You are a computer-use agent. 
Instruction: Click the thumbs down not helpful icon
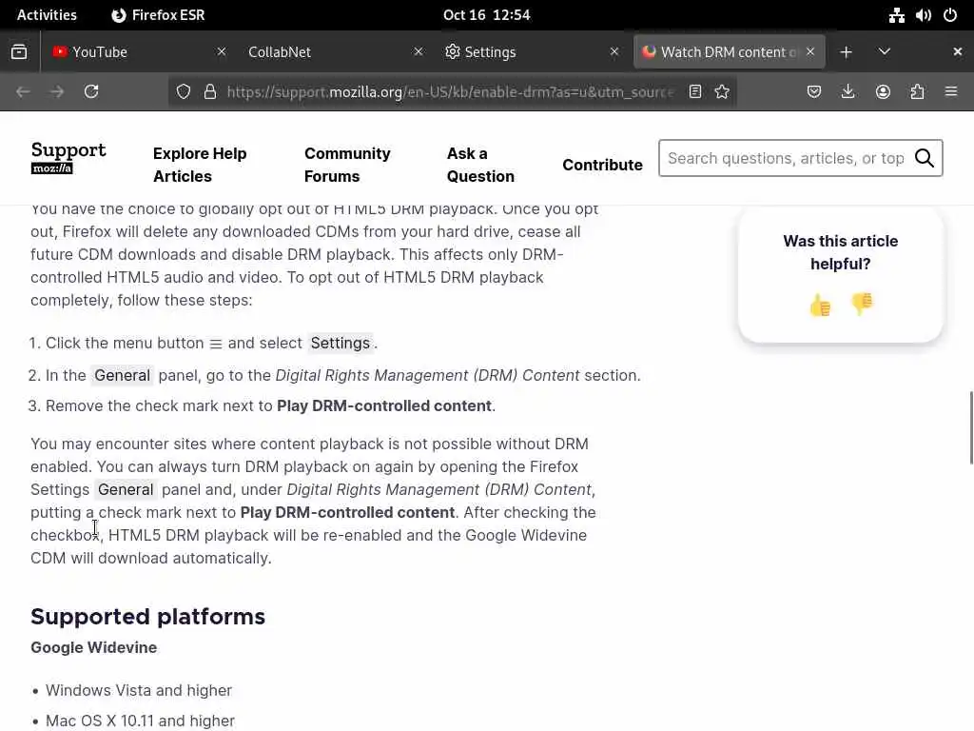point(862,305)
